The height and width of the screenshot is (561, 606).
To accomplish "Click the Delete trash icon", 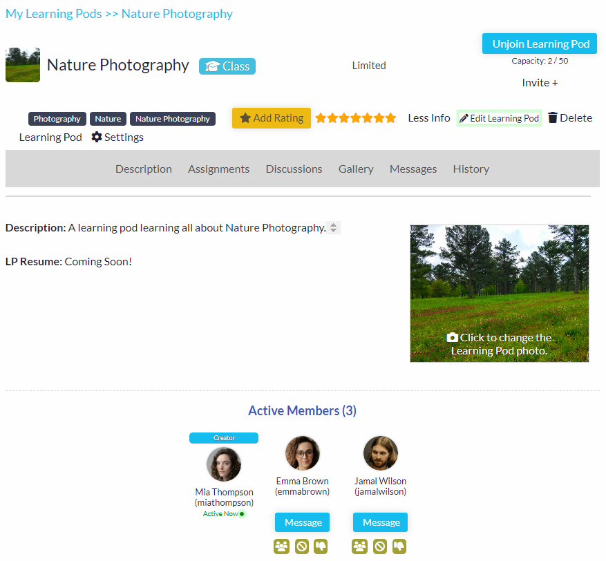I will click(553, 117).
